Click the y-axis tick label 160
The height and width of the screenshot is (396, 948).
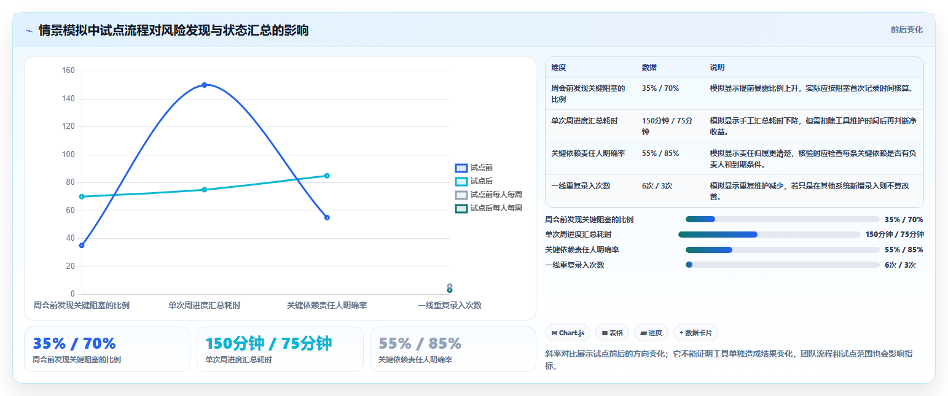click(x=68, y=71)
